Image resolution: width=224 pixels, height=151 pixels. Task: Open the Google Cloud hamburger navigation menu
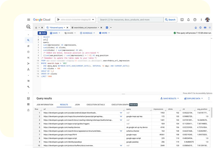(x=29, y=20)
